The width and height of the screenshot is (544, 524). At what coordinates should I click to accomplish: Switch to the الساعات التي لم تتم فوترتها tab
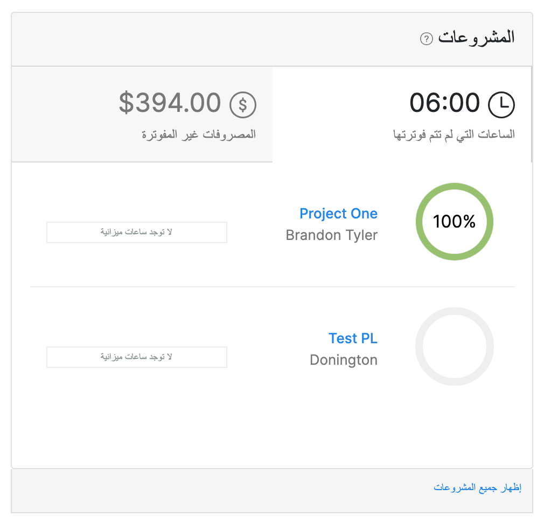pos(454,134)
